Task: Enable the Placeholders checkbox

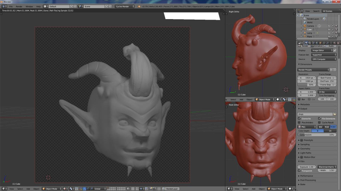Action: (x=299, y=122)
